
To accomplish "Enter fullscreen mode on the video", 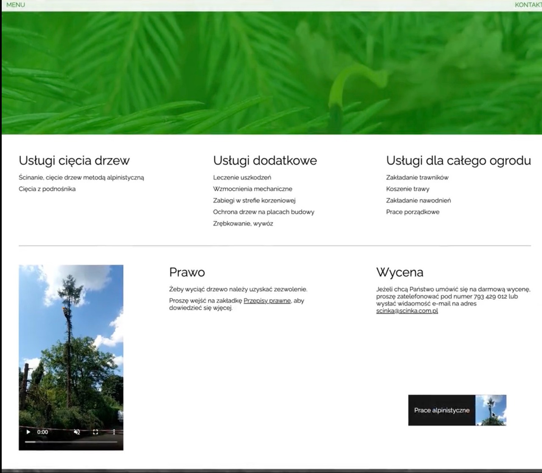I will pyautogui.click(x=96, y=432).
